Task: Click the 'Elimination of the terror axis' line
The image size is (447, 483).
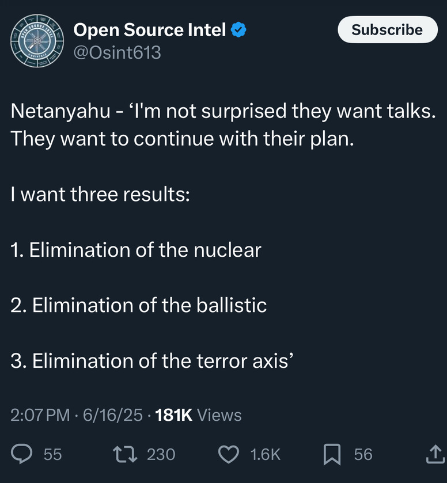Action: (x=151, y=361)
